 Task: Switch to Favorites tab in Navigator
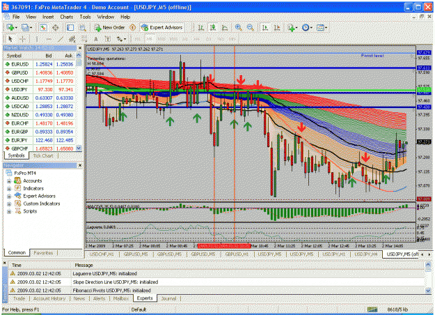[x=43, y=253]
